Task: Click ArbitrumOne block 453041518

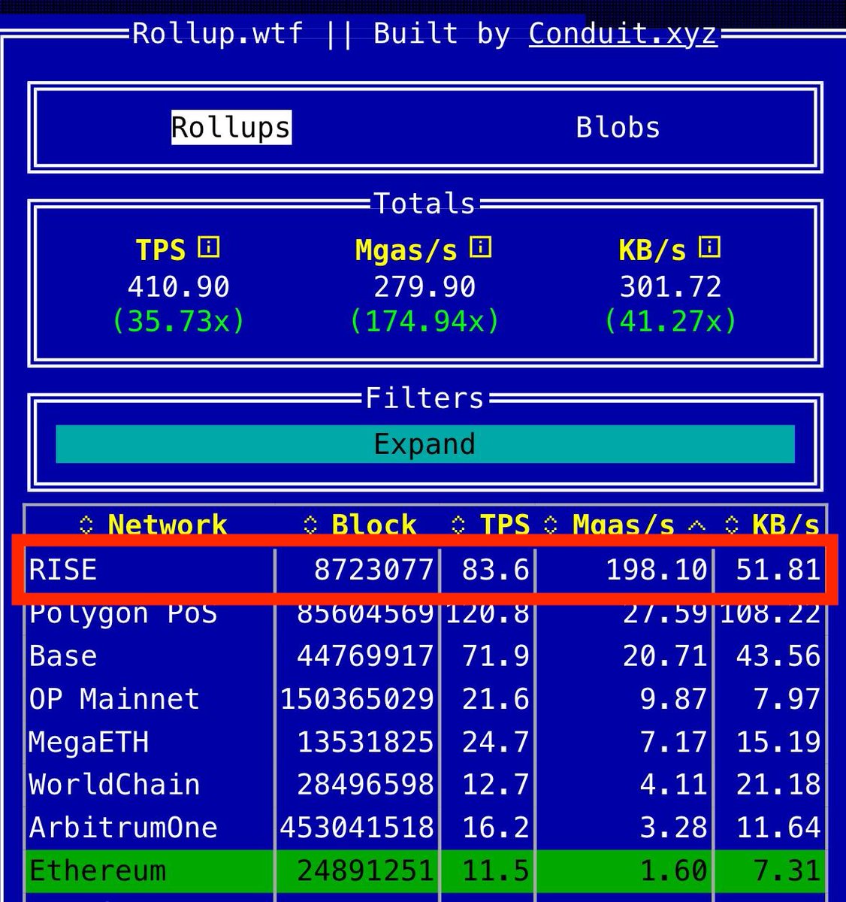Action: (x=357, y=828)
